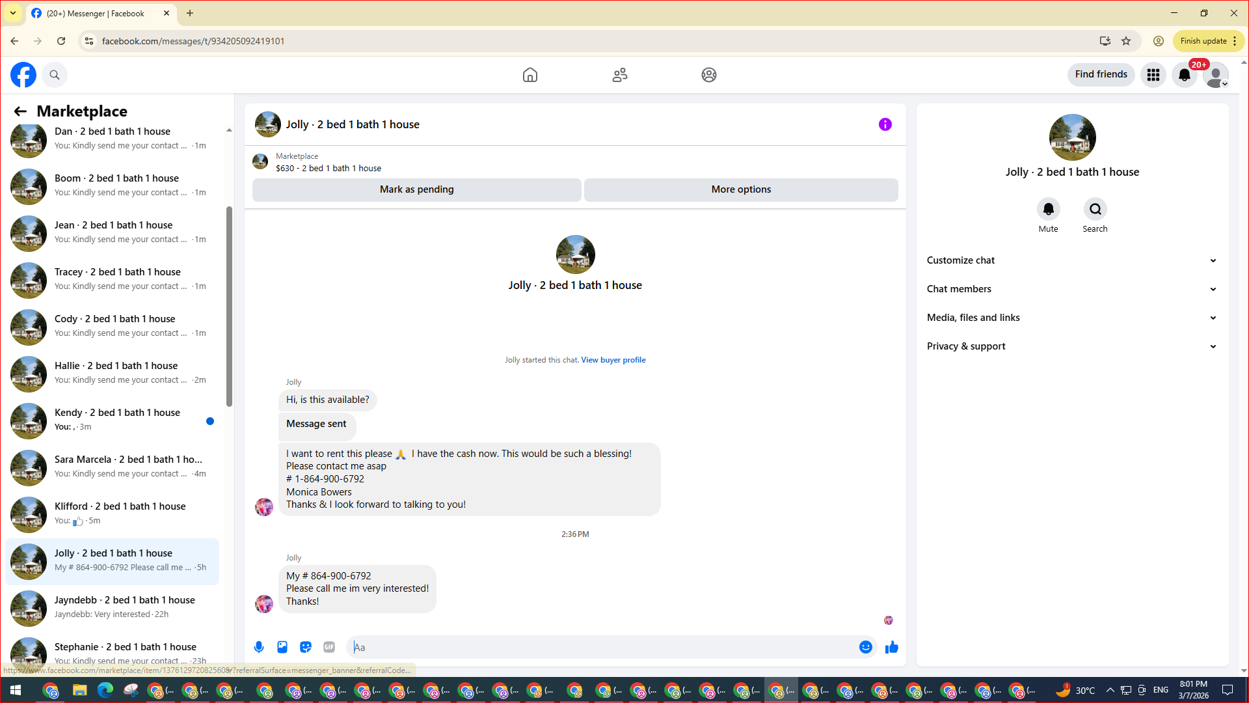This screenshot has height=703, width=1249.
Task: Open File Explorer from taskbar
Action: (x=79, y=690)
